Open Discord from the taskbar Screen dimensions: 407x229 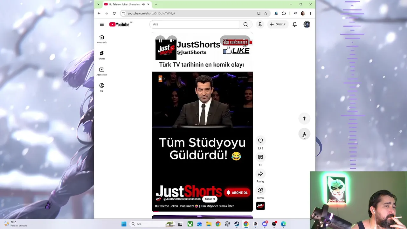tap(265, 224)
